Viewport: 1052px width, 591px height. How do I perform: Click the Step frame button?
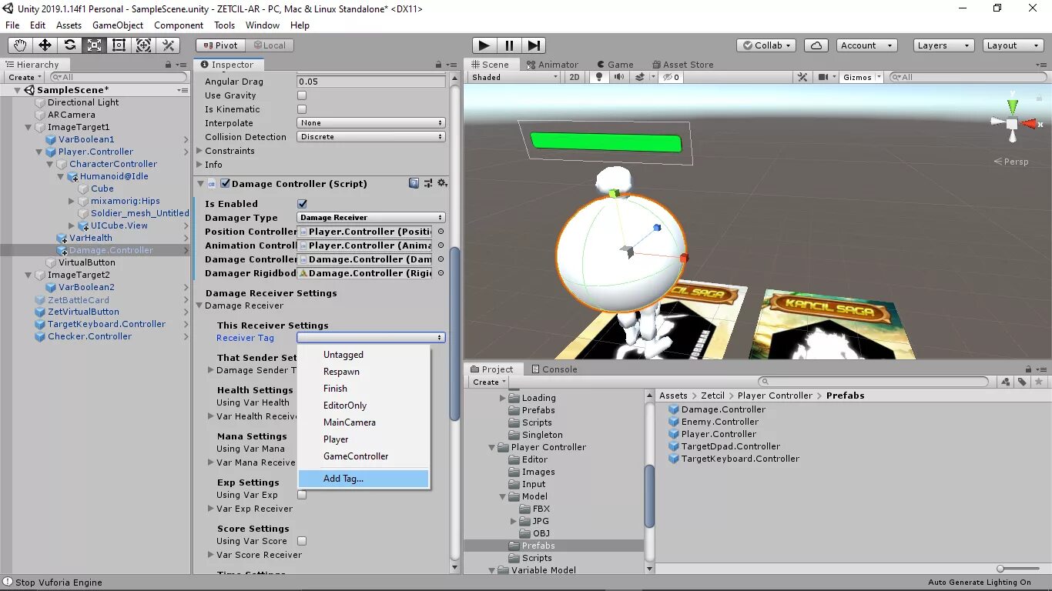click(534, 45)
